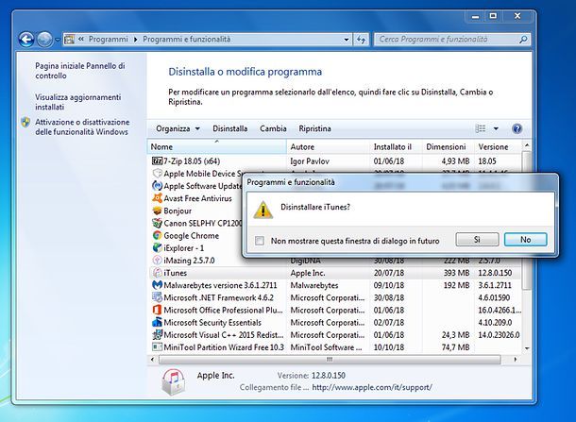Screen dimensions: 576x422
Task: Expand the Programmi breadcrumb arrow
Action: pyautogui.click(x=136, y=40)
